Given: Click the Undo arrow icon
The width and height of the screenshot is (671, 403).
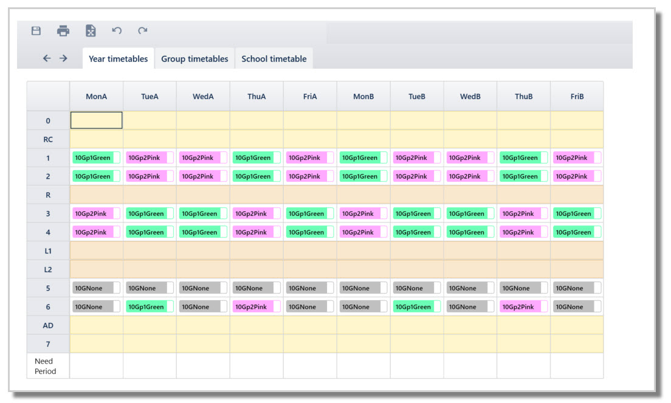Looking at the screenshot, I should point(117,30).
